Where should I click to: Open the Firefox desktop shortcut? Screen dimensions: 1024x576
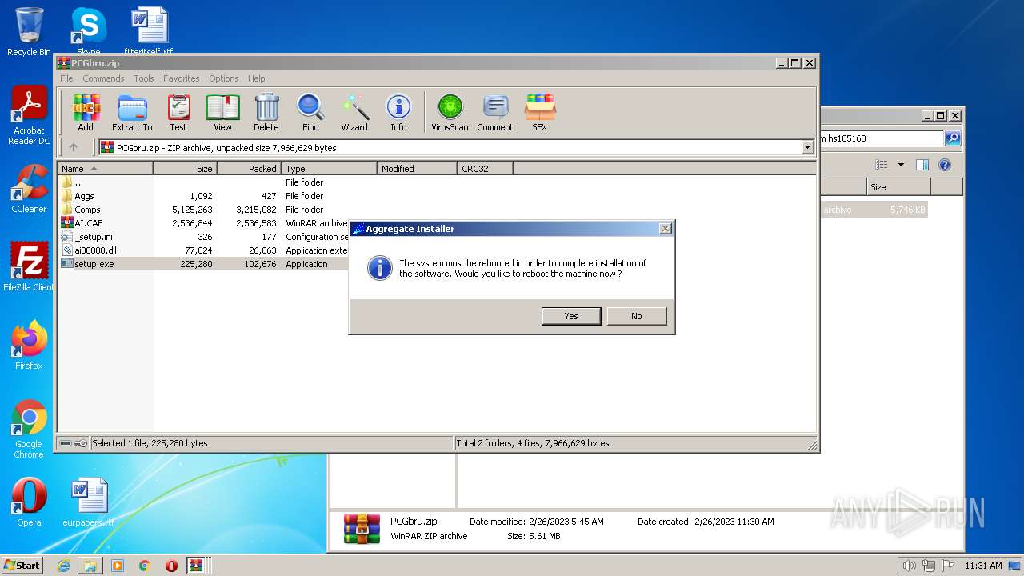click(x=29, y=346)
